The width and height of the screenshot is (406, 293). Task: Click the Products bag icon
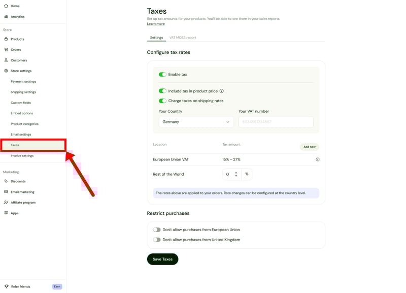(6, 39)
